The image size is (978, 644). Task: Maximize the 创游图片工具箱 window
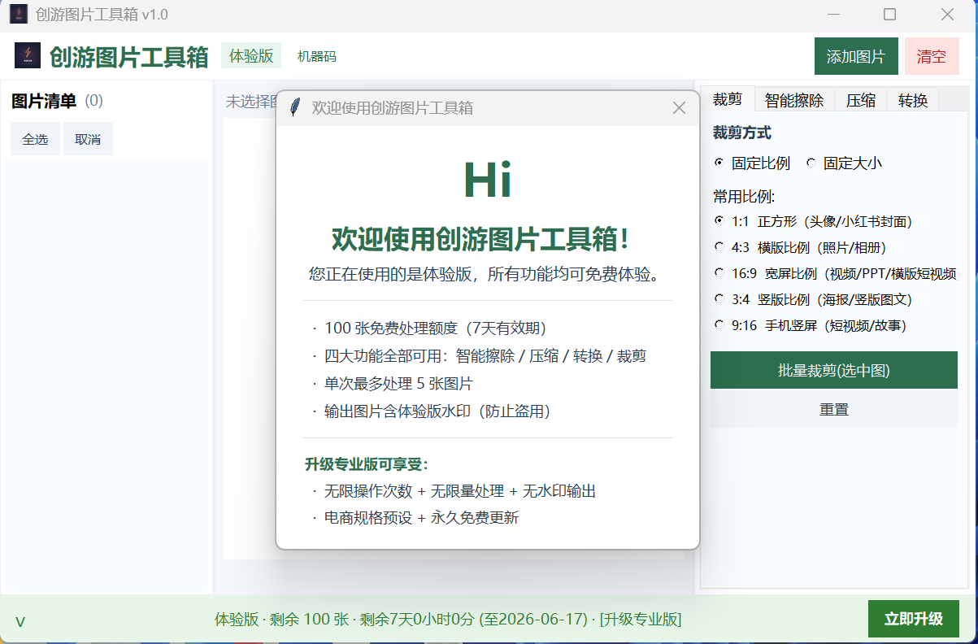coord(890,14)
